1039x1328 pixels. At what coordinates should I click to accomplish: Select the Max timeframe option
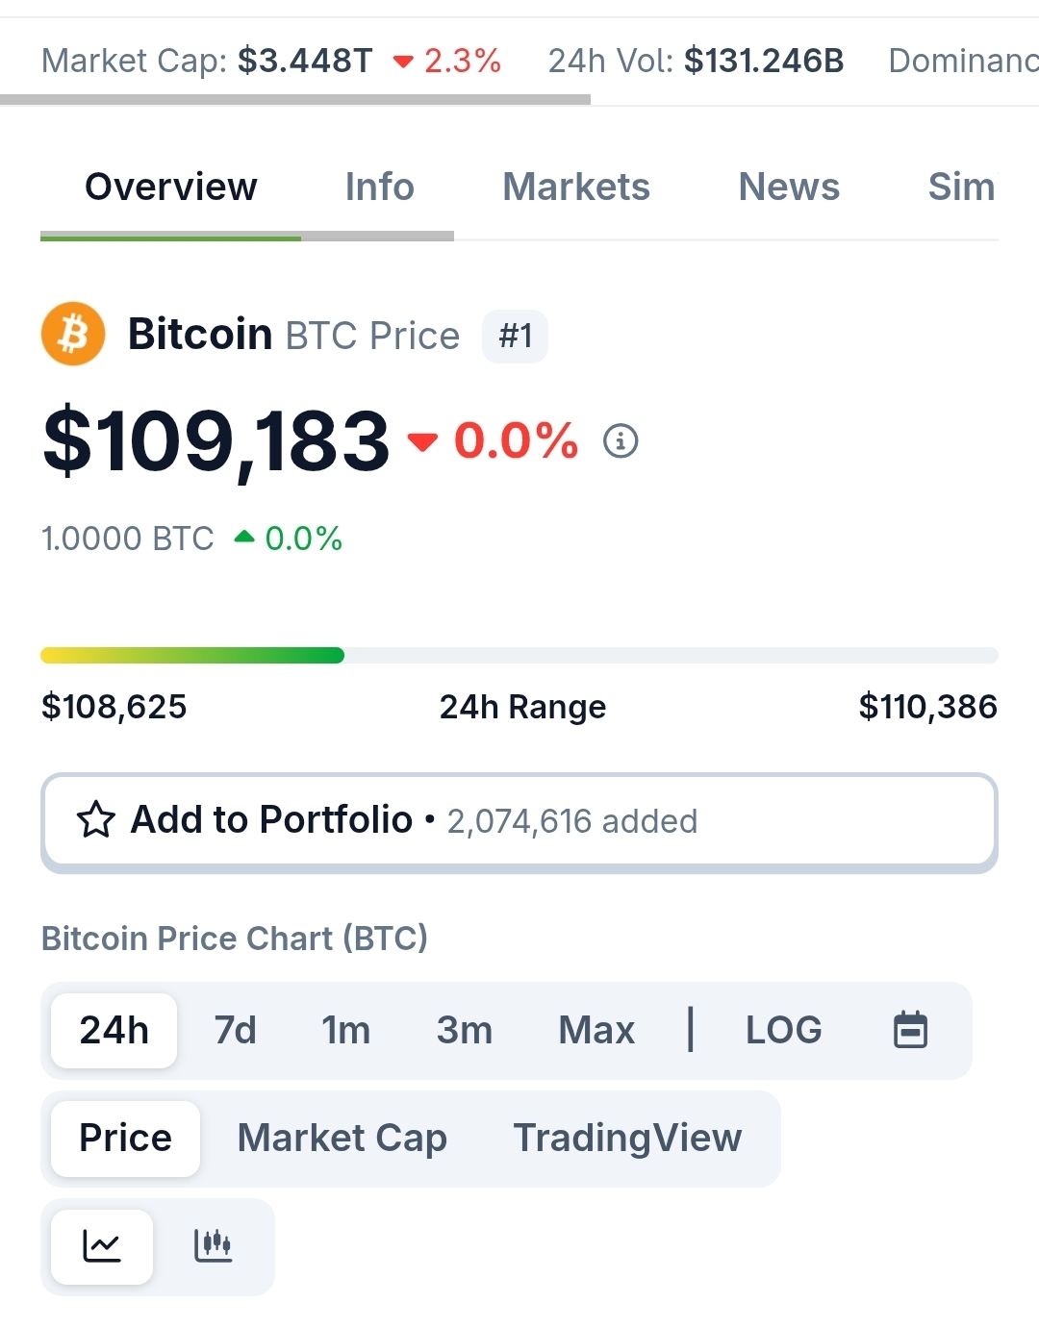tap(596, 1030)
